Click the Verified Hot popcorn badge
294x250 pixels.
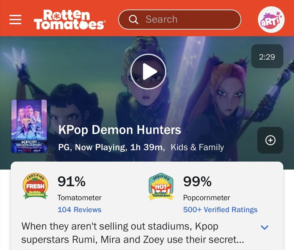click(x=161, y=186)
